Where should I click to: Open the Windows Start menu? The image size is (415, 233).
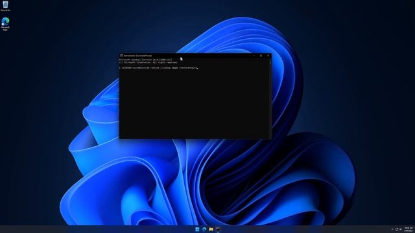point(197,229)
